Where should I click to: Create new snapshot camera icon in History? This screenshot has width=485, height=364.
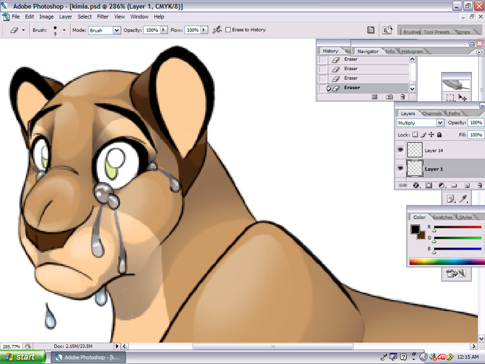pos(389,97)
